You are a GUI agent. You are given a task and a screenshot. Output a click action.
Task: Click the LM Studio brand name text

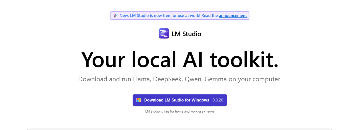pos(186,34)
